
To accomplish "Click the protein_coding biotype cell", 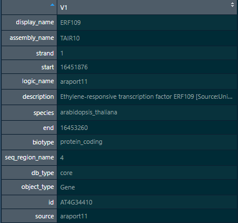I will [147, 142].
